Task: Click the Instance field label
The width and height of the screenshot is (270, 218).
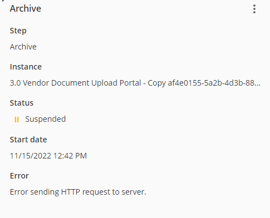Action: (26, 67)
